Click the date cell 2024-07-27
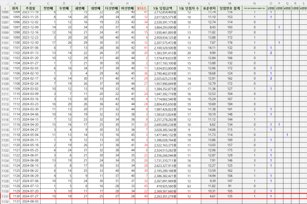 [x=30, y=197]
